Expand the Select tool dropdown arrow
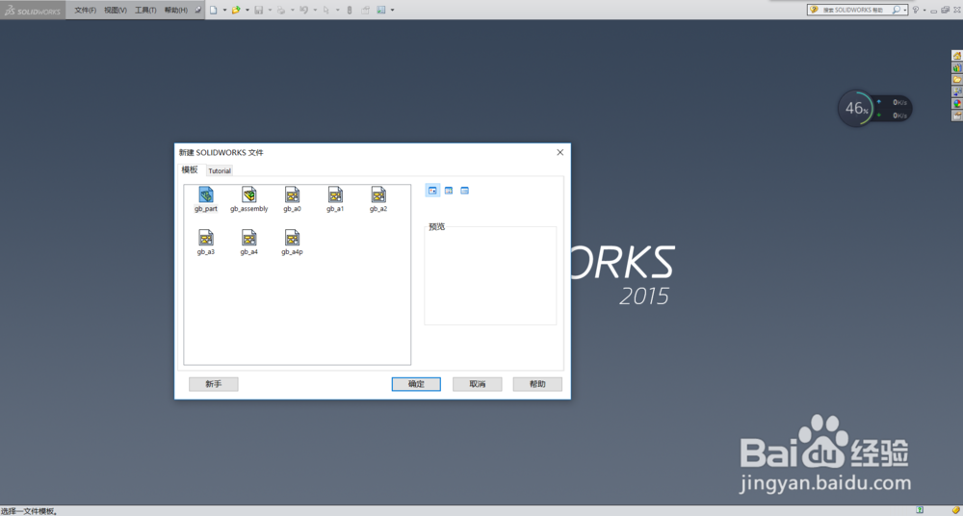 (337, 10)
